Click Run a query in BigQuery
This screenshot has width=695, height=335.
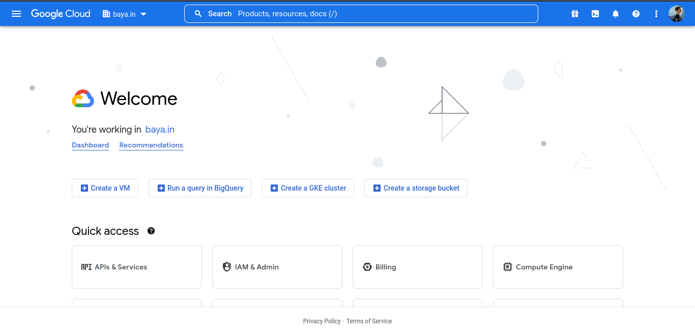pyautogui.click(x=200, y=188)
